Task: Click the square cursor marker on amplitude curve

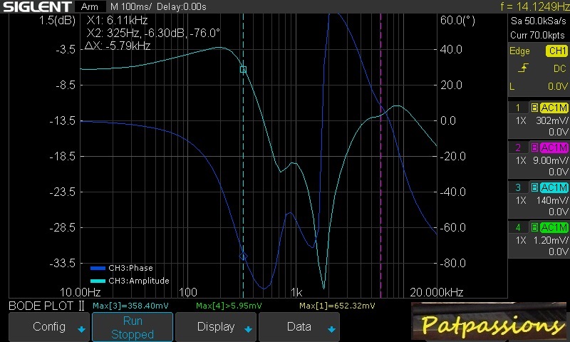Action: coord(243,70)
